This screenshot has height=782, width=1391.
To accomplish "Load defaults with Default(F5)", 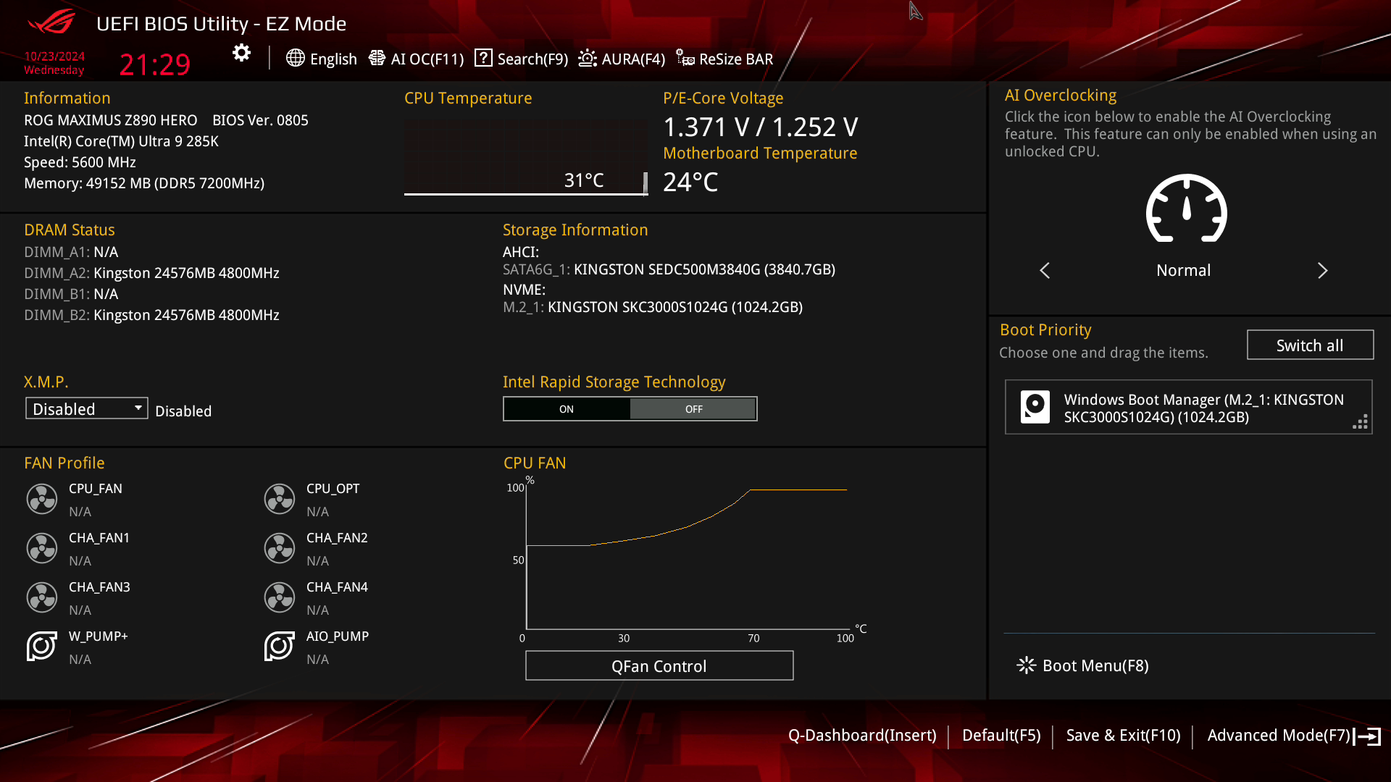I will click(1001, 736).
